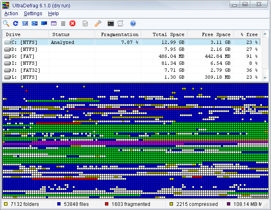Select the D: [NTFS] drive row
The width and height of the screenshot is (271, 210).
click(x=131, y=49)
